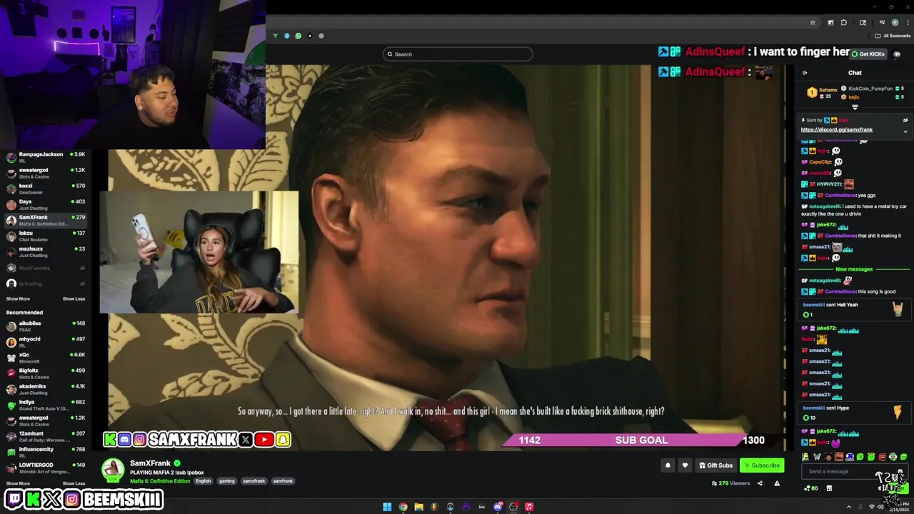Select the samfrank tag
914x514 pixels.
point(283,481)
